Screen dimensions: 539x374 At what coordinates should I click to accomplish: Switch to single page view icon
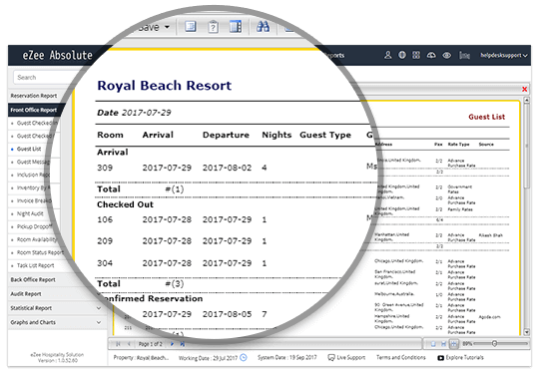433,344
